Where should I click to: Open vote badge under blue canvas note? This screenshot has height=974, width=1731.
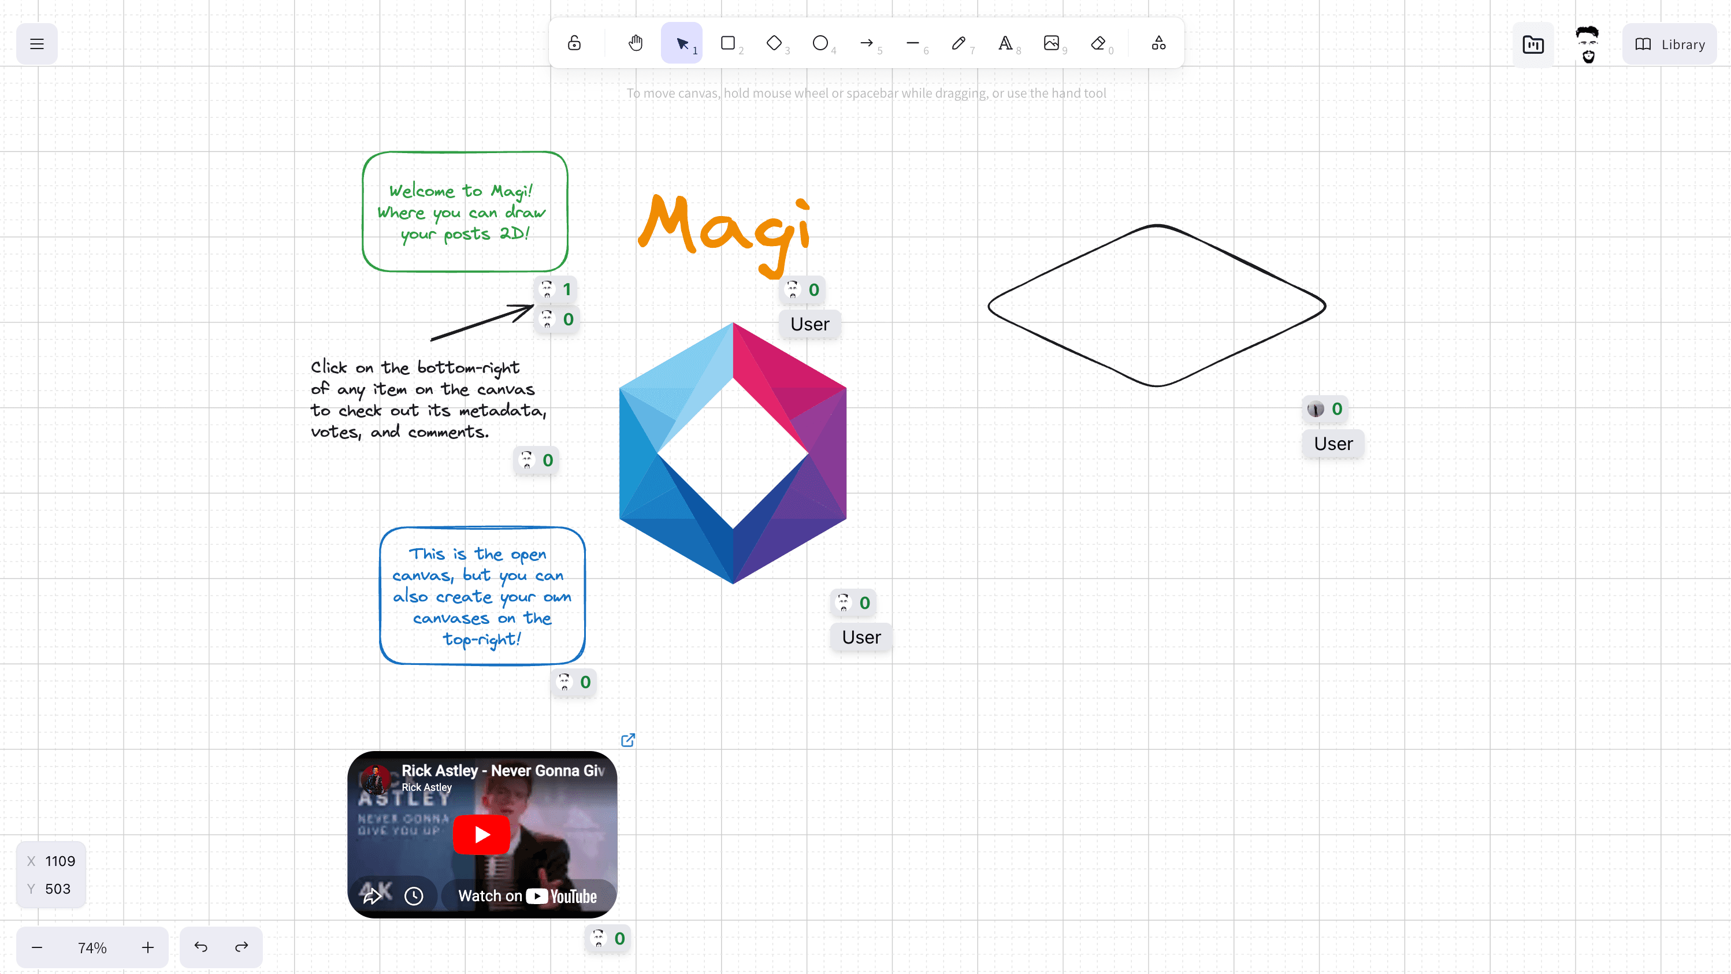(574, 682)
